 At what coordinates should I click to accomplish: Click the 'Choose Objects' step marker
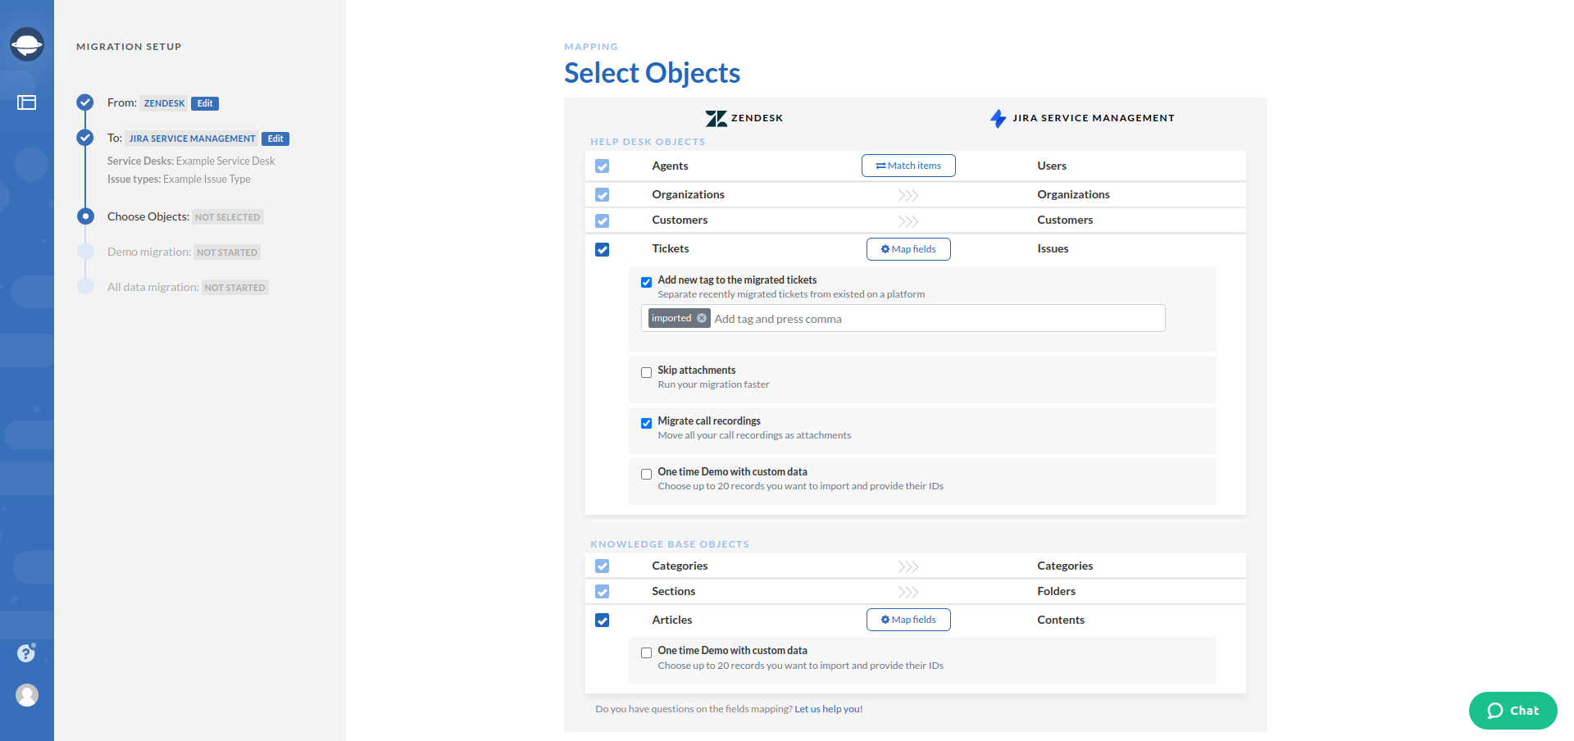(85, 216)
